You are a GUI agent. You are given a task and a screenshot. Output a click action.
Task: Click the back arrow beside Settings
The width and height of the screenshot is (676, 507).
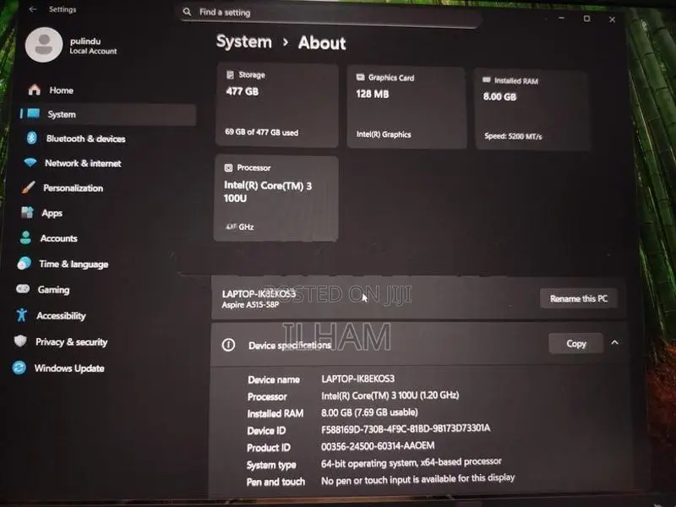pyautogui.click(x=33, y=9)
